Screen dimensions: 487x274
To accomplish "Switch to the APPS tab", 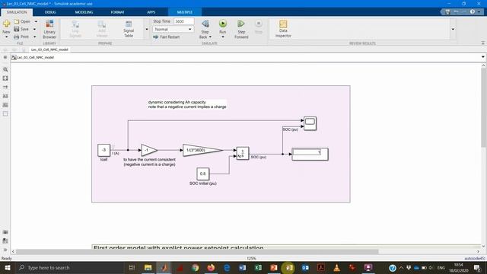I will (x=151, y=12).
